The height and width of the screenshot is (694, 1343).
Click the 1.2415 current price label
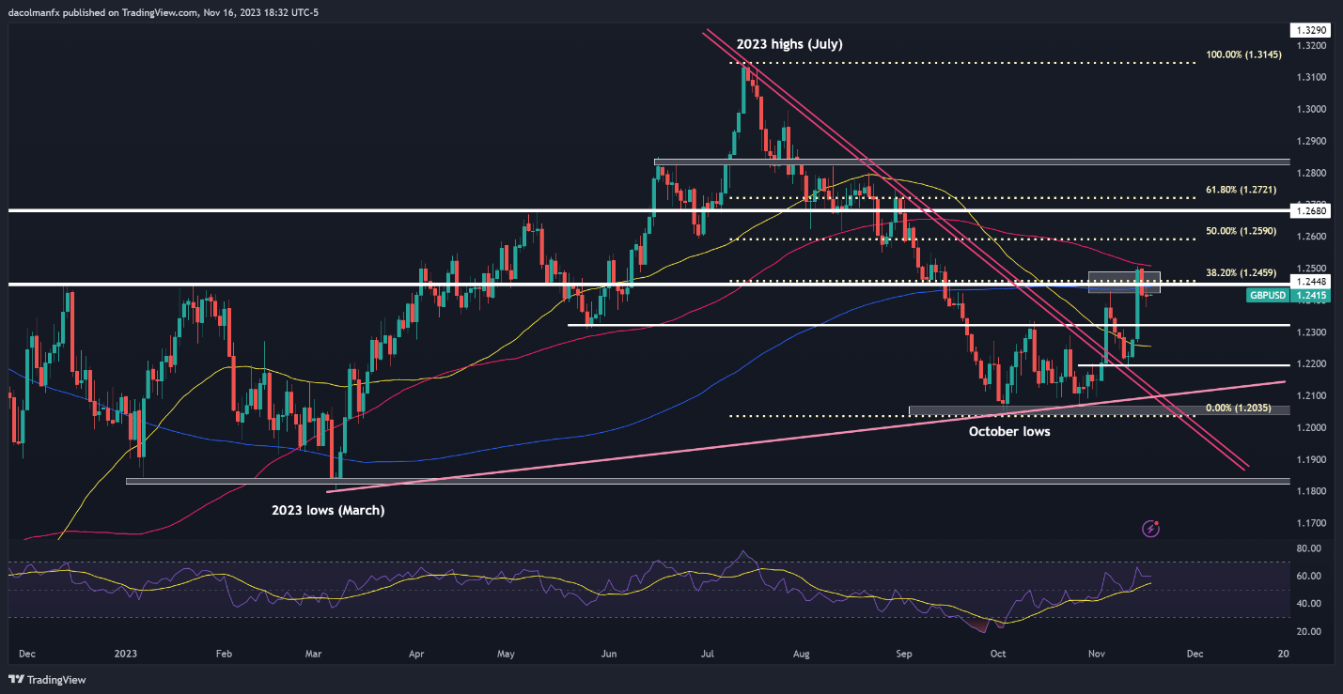tap(1310, 295)
